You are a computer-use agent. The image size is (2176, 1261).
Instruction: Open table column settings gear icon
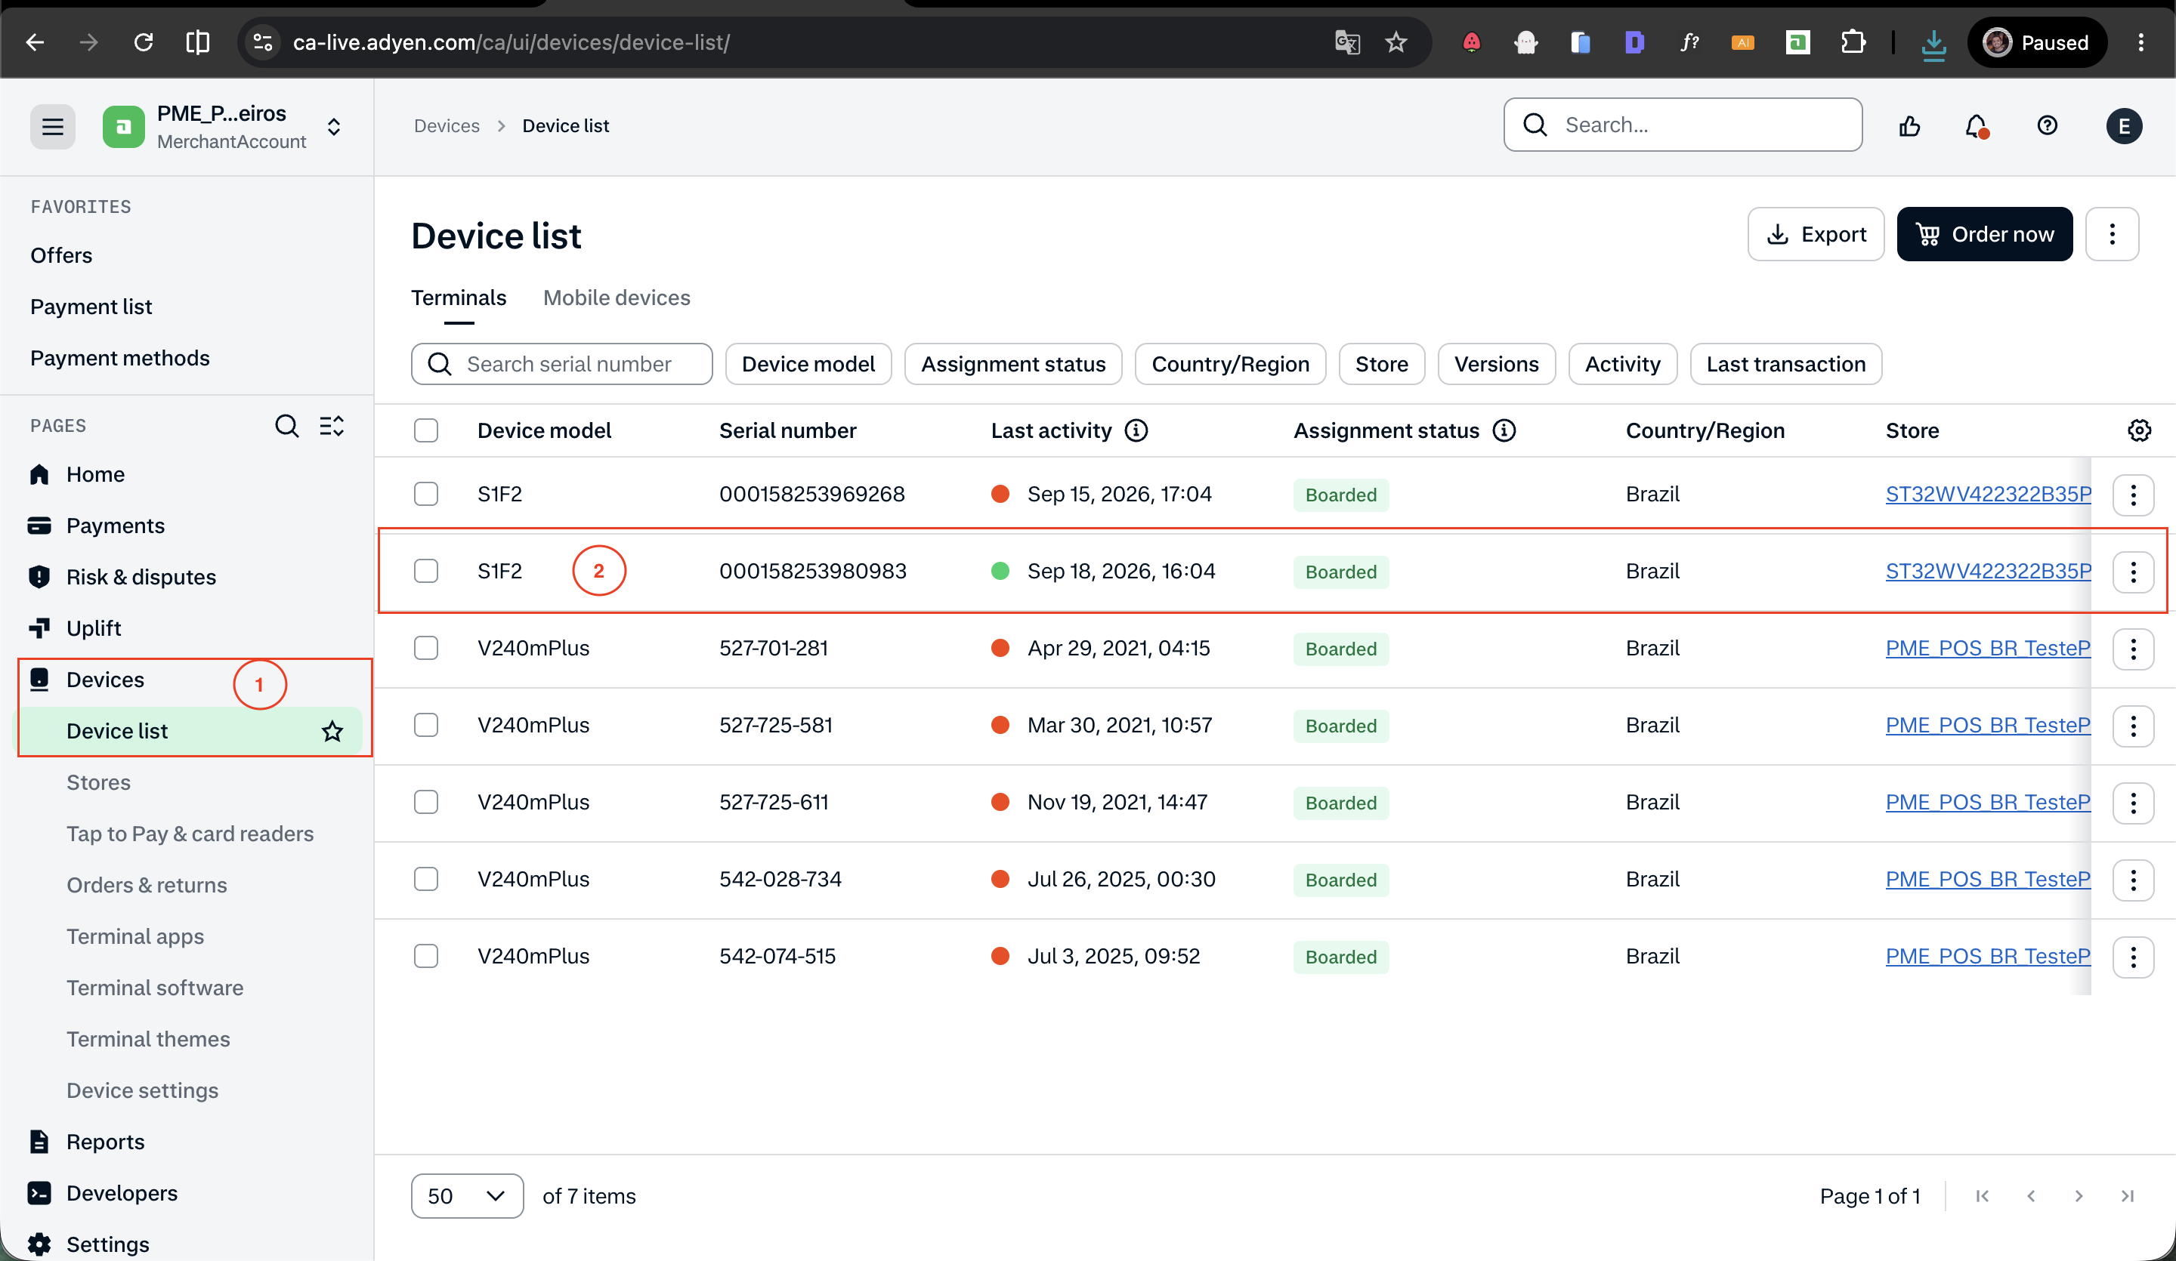[2139, 430]
